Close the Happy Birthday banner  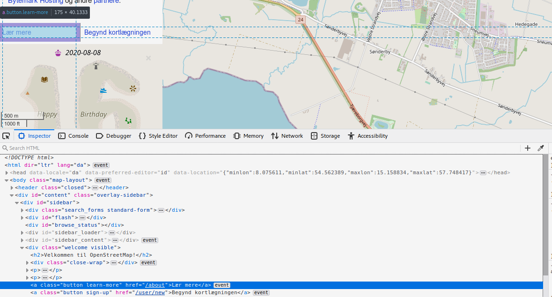click(x=148, y=58)
